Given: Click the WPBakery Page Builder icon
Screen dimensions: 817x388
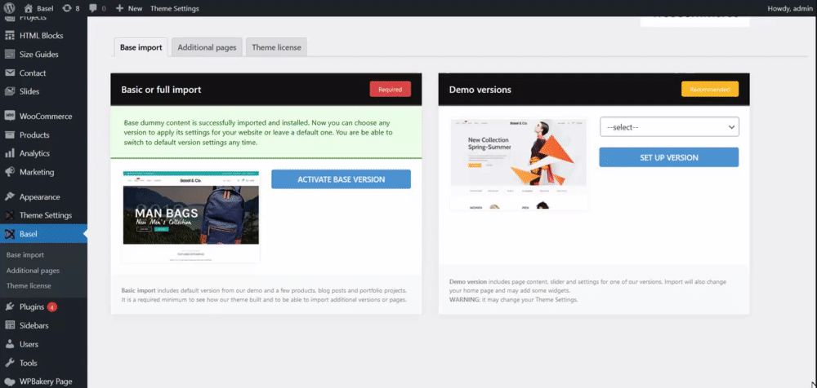Looking at the screenshot, I should tap(10, 381).
